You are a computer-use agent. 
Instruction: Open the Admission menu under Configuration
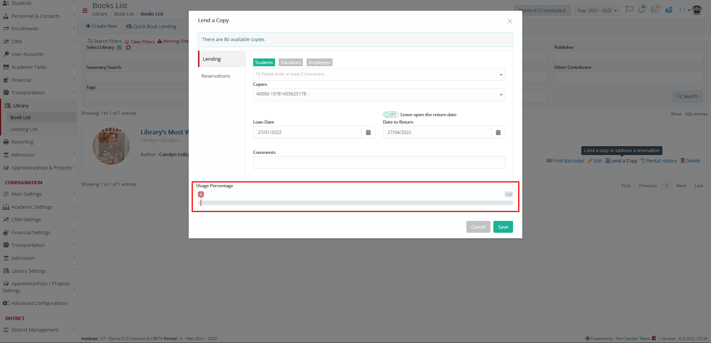[39, 258]
